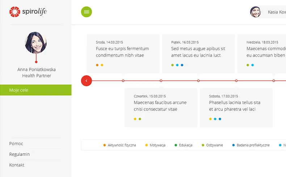Viewport: 286px width, 177px height.
Task: Open the Pomoc link
Action: point(16,143)
